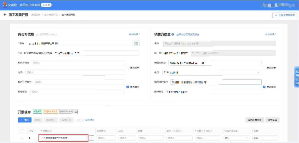Viewport: 299px width, 143px height.
Task: Tick seller address 是否展示 checkbox
Action: click(264, 68)
